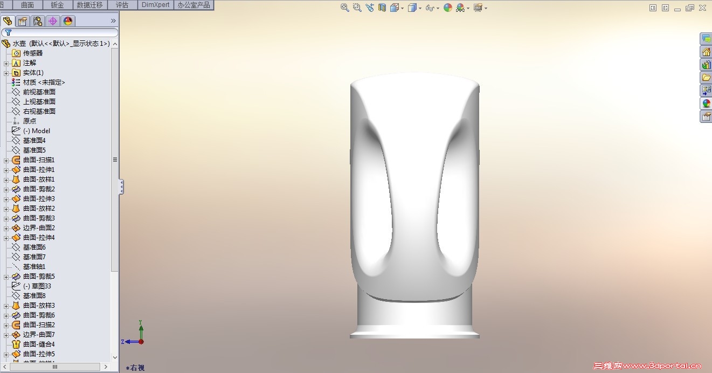Open Appearances and Scenes task pane

[706, 103]
